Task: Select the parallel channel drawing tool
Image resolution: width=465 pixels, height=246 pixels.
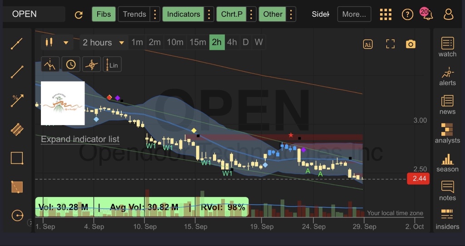Action: (17, 129)
